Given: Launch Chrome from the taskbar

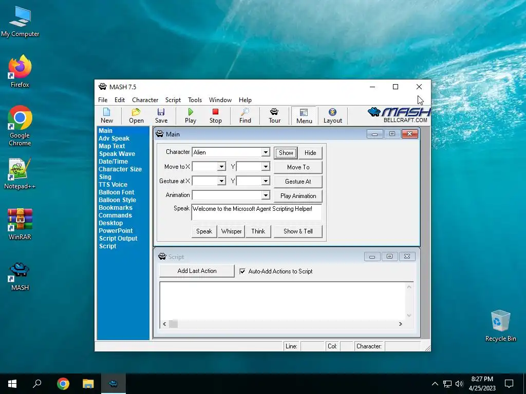Looking at the screenshot, I should [x=63, y=384].
